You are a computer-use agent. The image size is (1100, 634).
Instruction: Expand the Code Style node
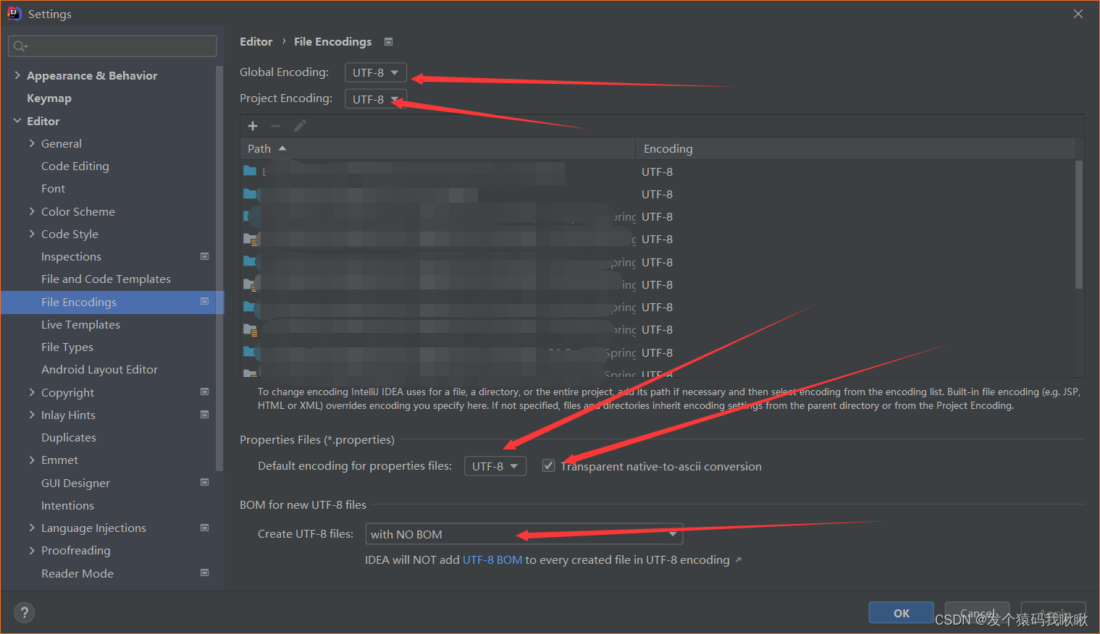pyautogui.click(x=32, y=234)
